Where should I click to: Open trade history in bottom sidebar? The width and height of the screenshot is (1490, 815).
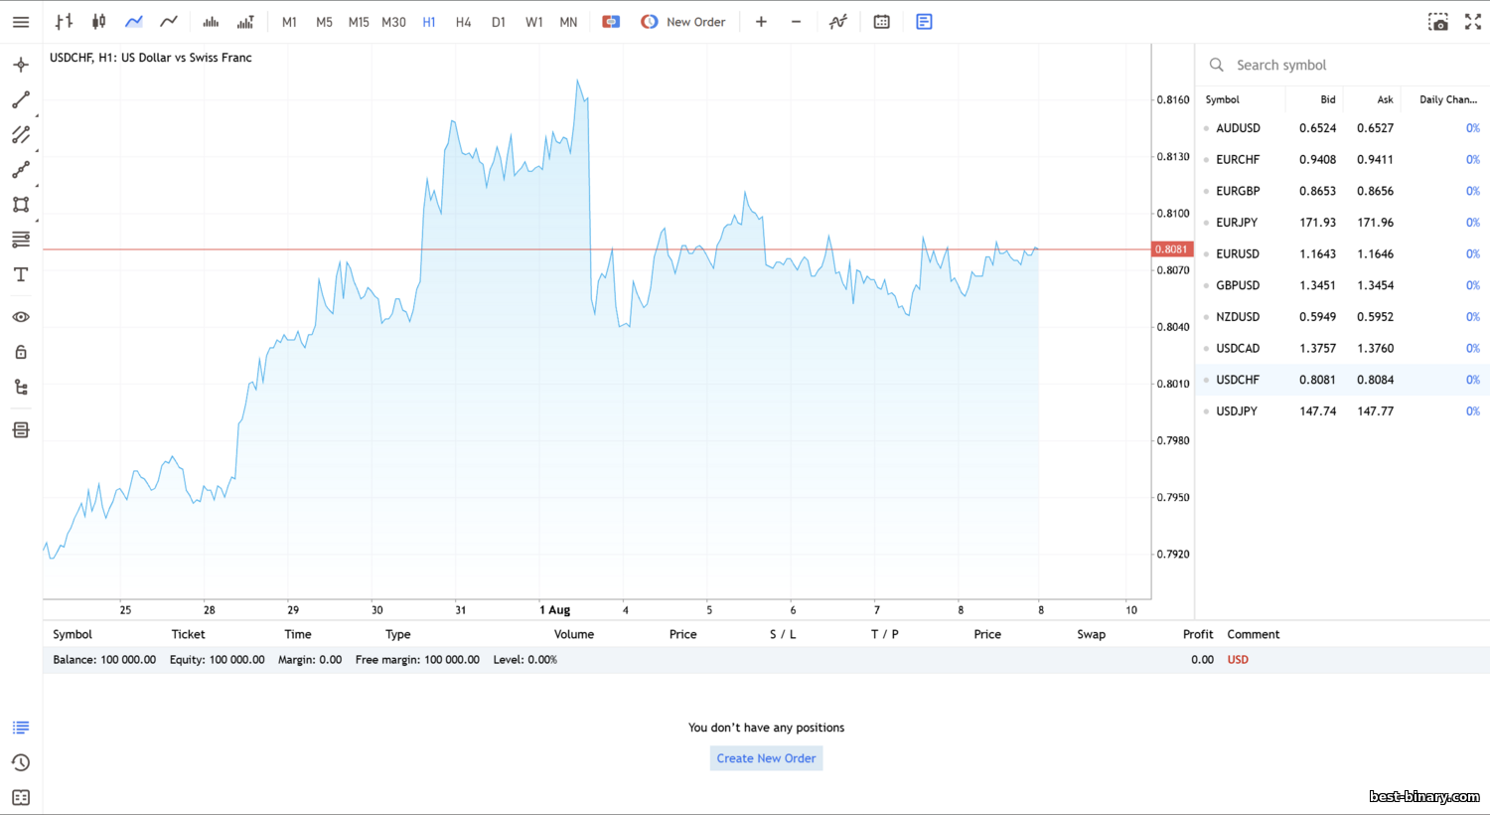tap(21, 762)
